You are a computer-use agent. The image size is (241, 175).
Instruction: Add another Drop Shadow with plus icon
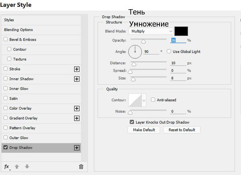click(77, 148)
